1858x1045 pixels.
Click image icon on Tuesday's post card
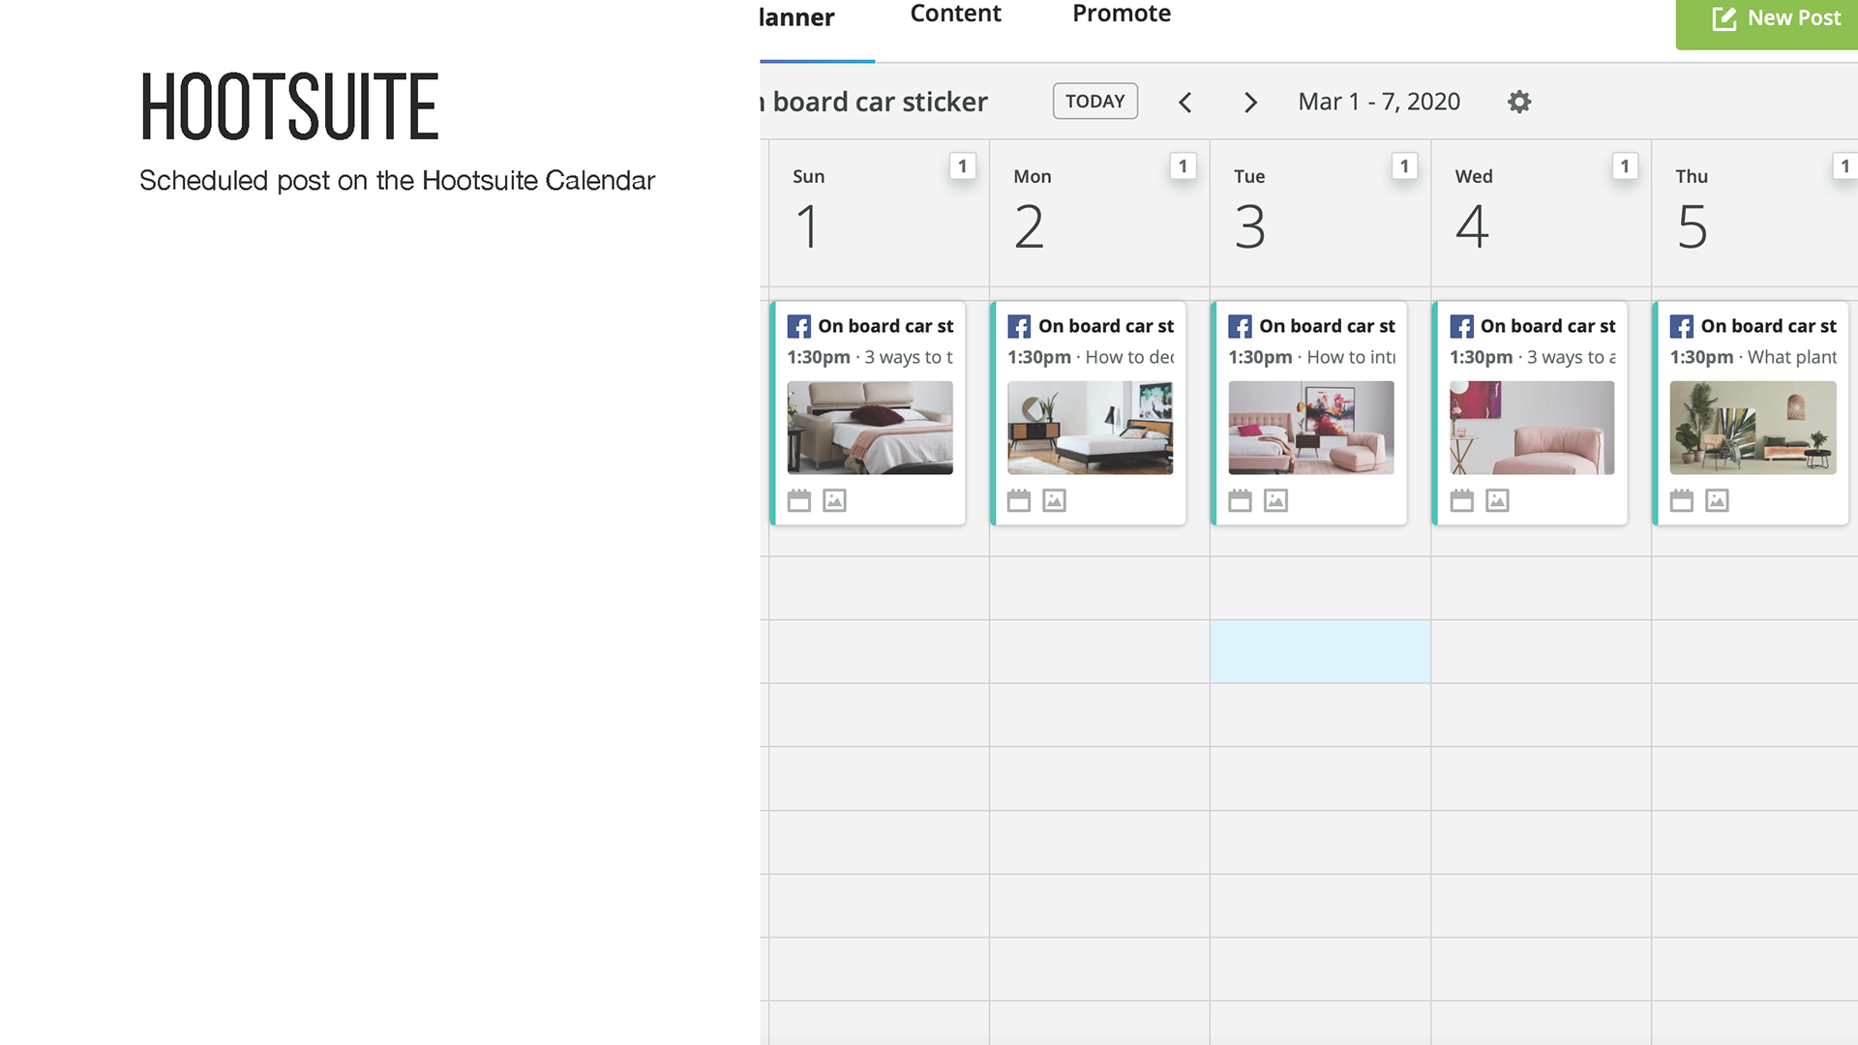pos(1275,500)
